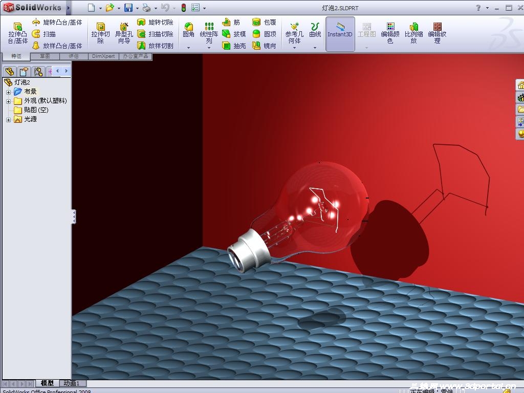Open 参考几何体 reference geometry tool
Screen dimensions: 524x393
click(294, 33)
